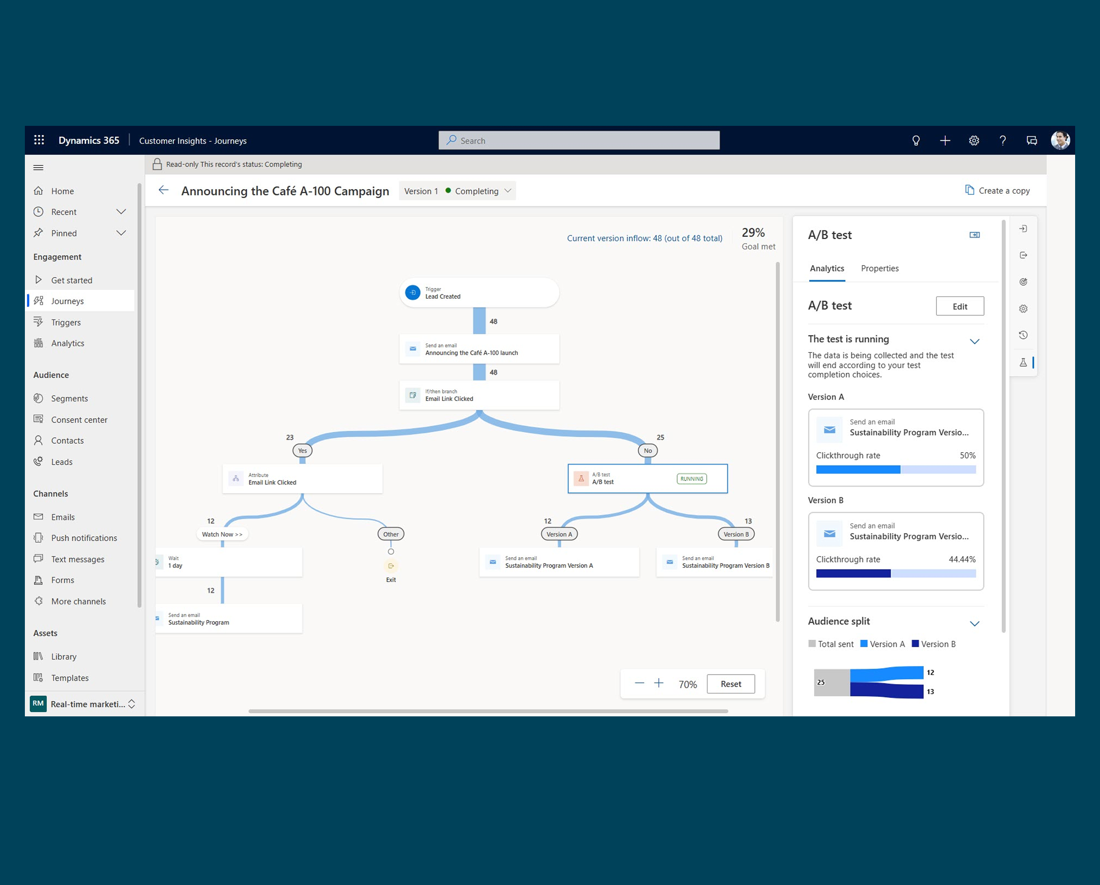This screenshot has height=885, width=1100.
Task: Switch to the Properties tab
Action: click(x=879, y=268)
